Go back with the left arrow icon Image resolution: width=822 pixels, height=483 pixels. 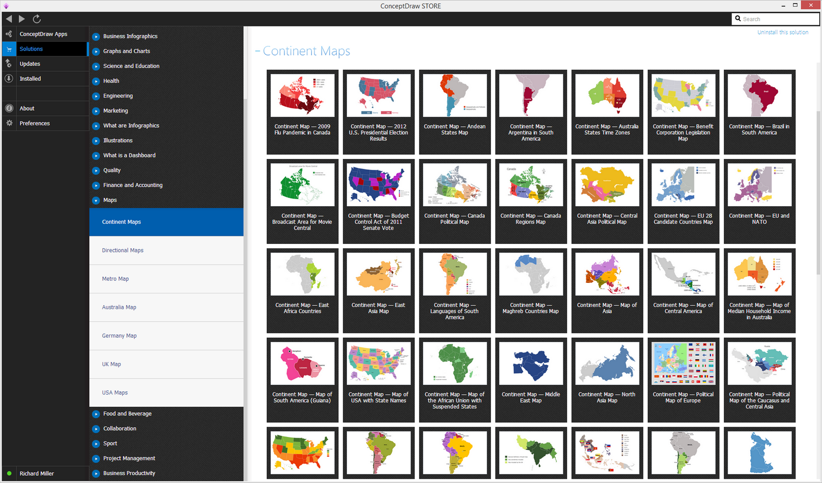coord(9,19)
